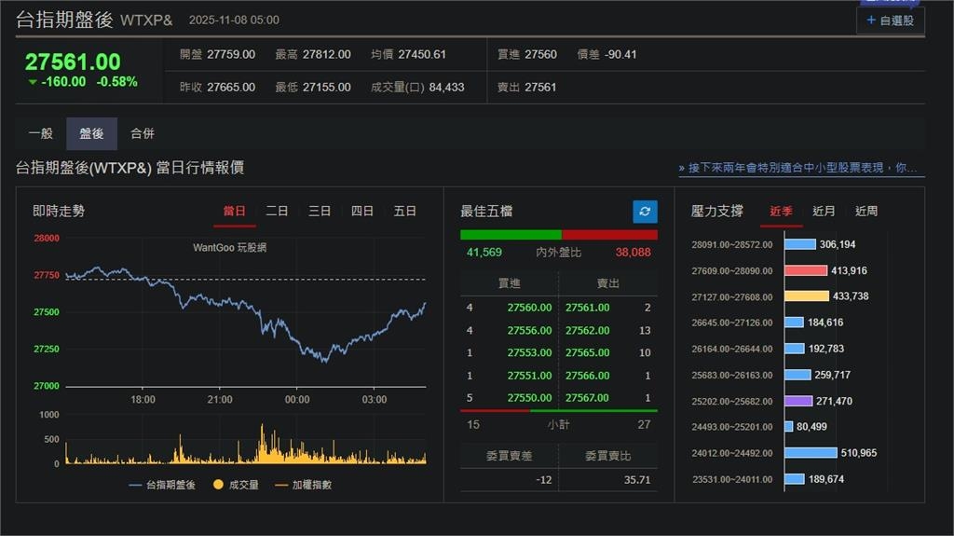
Task: Toggle 成交量 legend series
Action: [x=236, y=485]
